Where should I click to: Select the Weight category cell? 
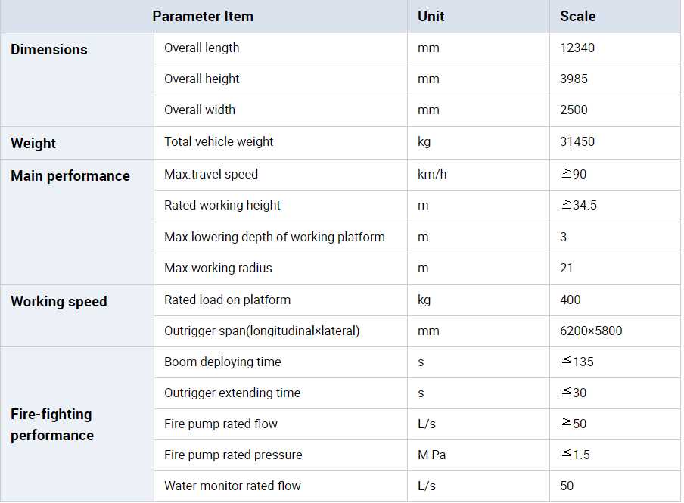(x=33, y=144)
